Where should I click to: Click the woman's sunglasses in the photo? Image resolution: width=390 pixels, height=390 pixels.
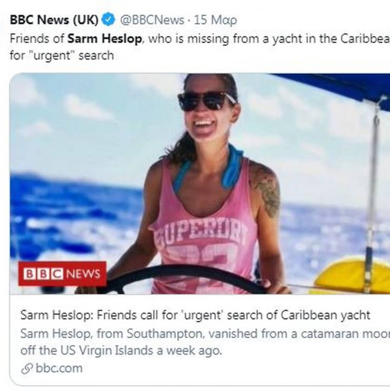tap(206, 101)
